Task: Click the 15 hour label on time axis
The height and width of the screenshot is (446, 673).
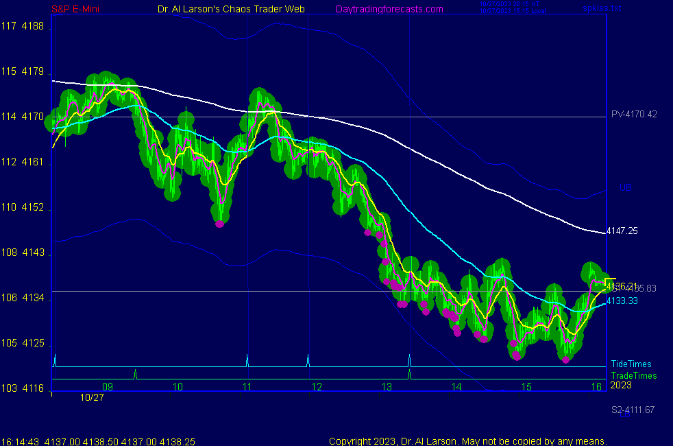Action: point(526,387)
